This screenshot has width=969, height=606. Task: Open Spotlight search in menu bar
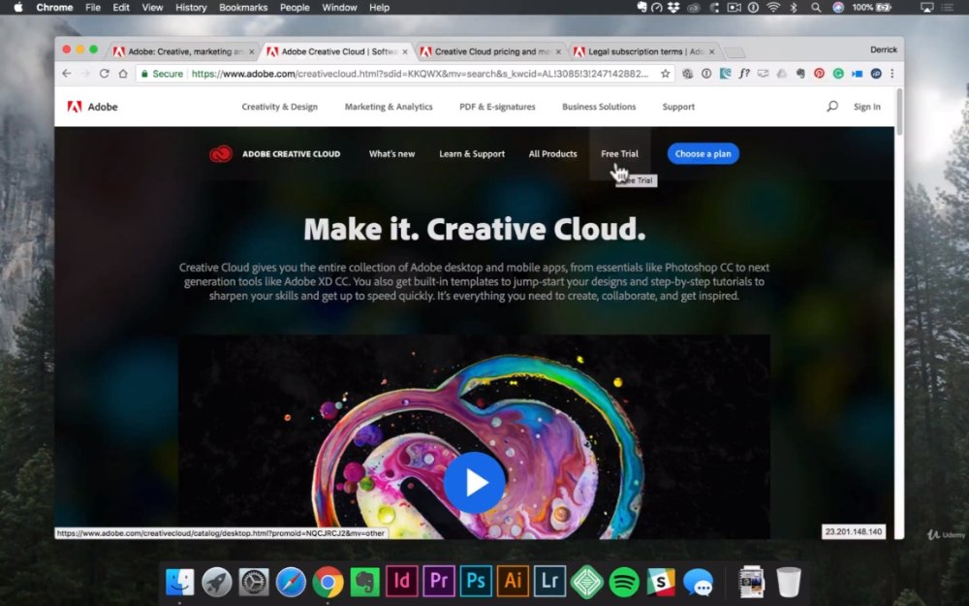point(816,8)
